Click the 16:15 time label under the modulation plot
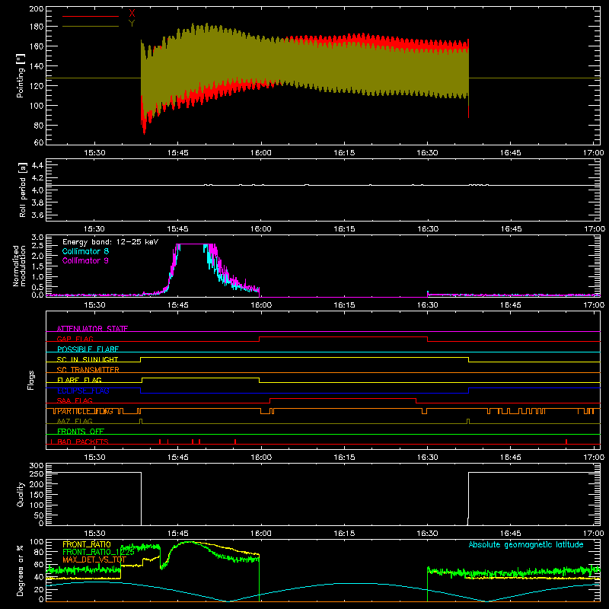Viewport: 609px width, 609px height. click(x=344, y=305)
